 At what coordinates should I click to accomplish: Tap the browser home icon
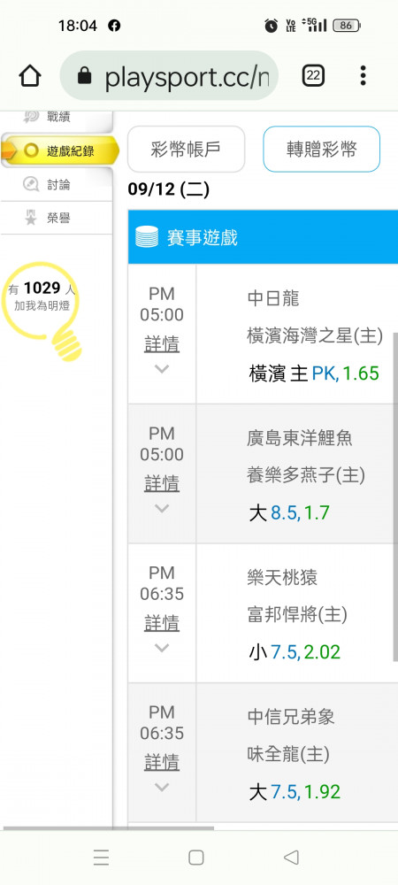(x=30, y=75)
